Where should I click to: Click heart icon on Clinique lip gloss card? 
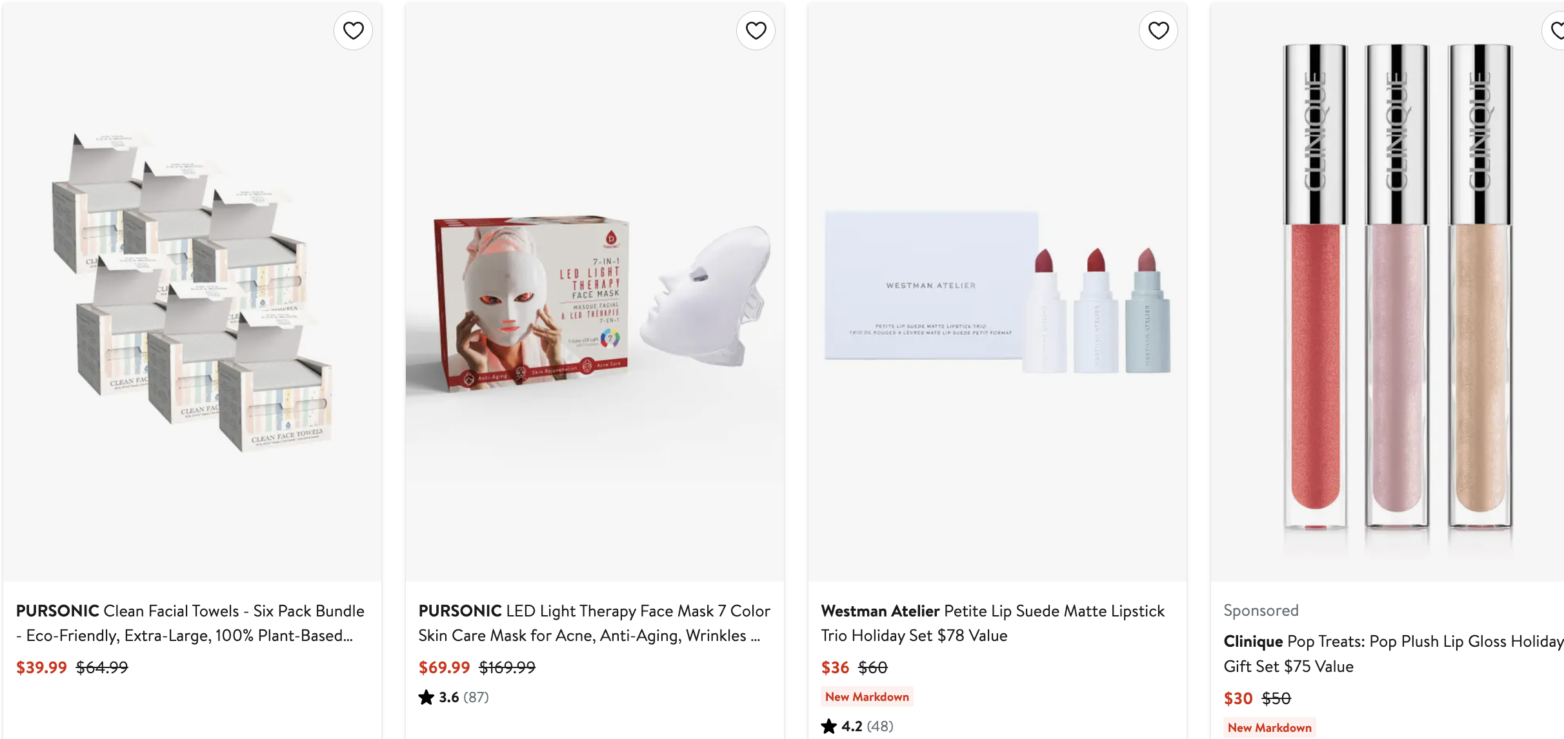1554,30
